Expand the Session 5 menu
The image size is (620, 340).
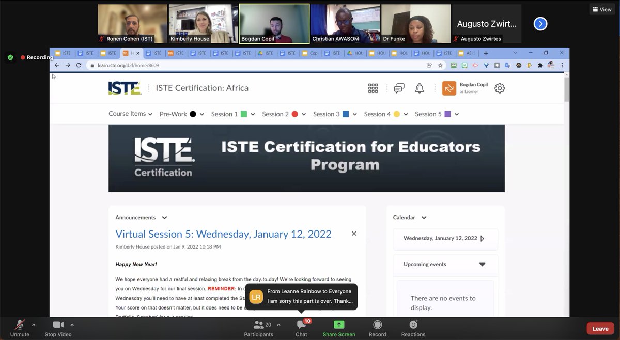[437, 114]
